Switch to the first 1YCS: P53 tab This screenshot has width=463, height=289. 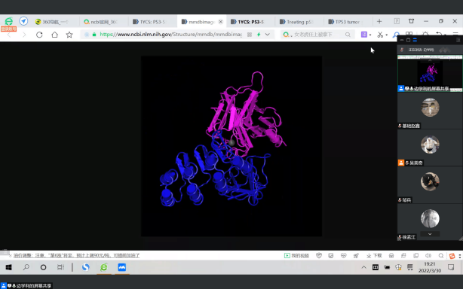tap(152, 22)
